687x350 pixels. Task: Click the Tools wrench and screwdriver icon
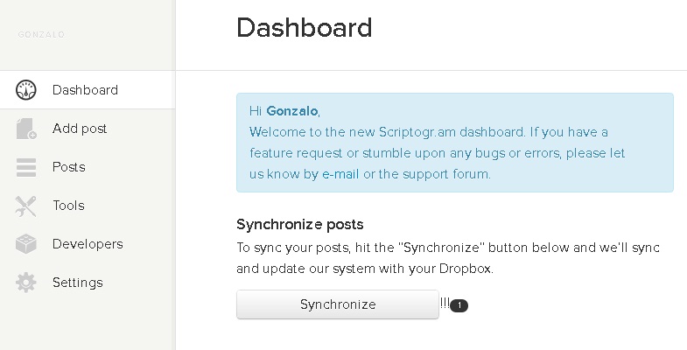[x=26, y=206]
